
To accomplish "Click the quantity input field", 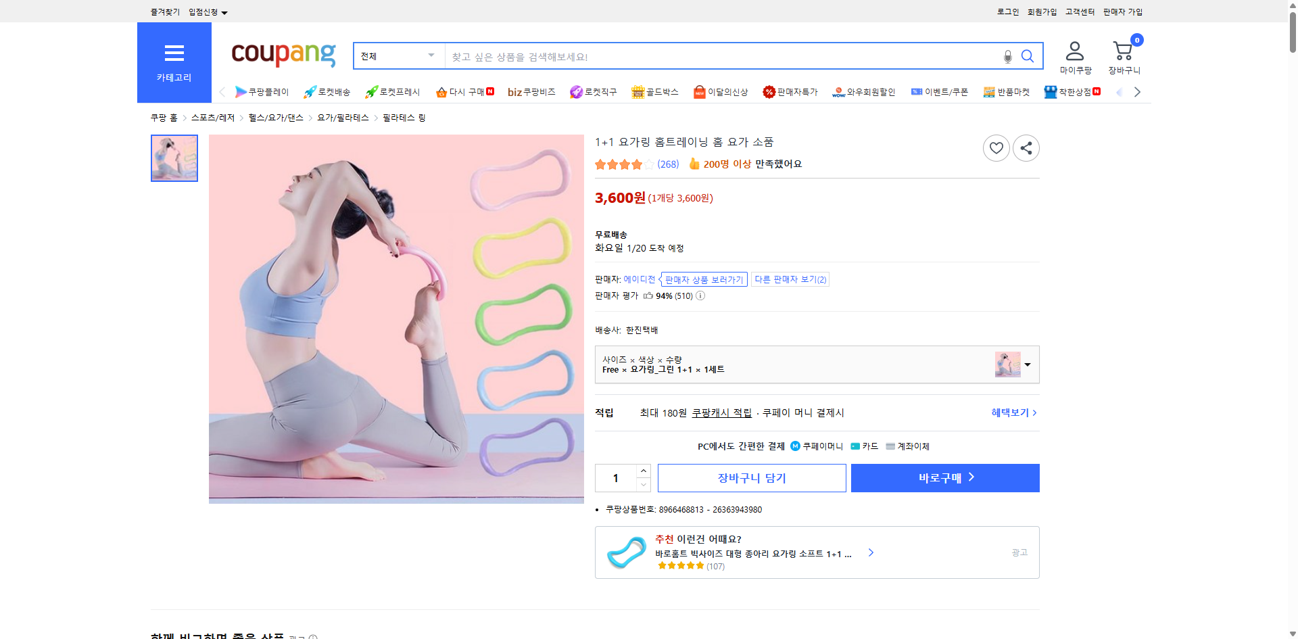I will point(617,478).
